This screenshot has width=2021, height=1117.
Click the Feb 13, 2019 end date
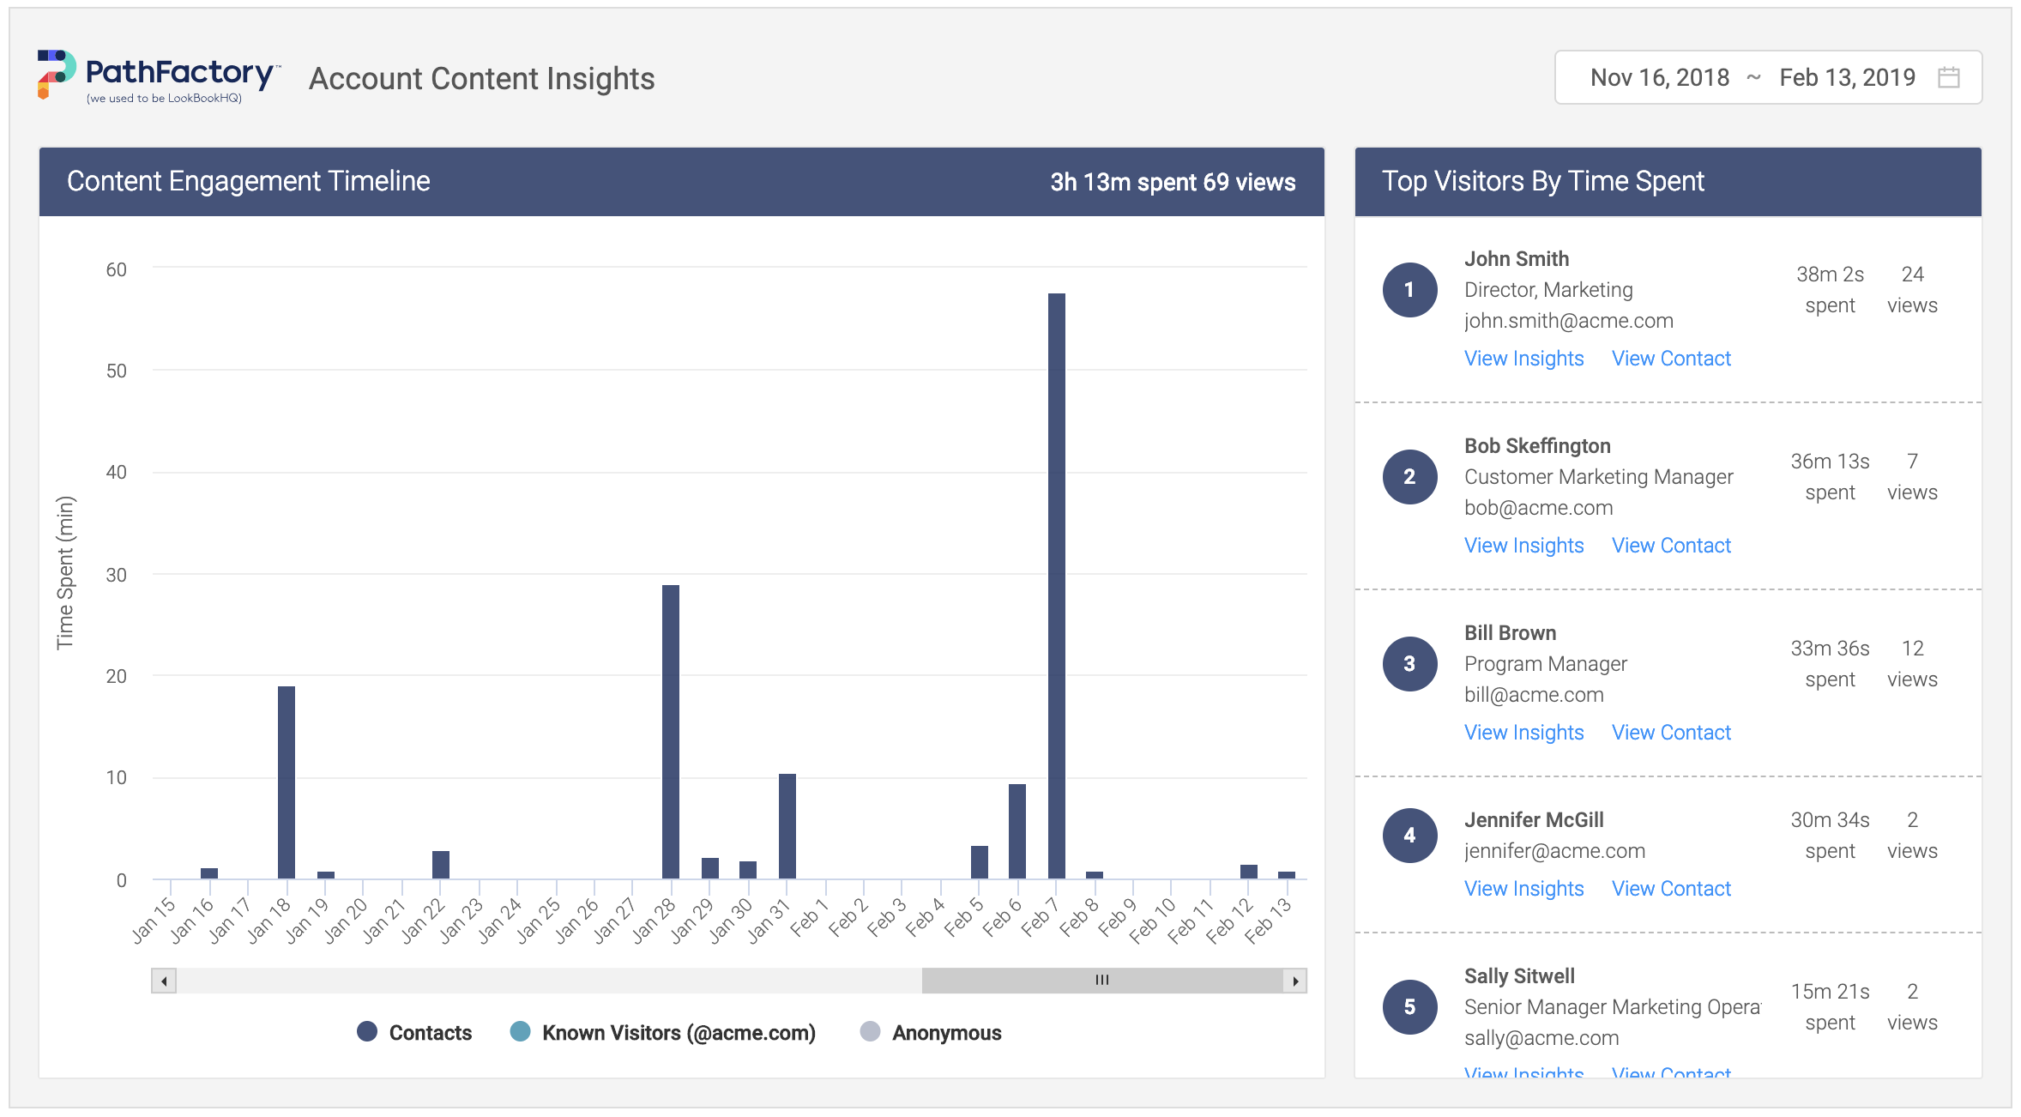(1847, 77)
